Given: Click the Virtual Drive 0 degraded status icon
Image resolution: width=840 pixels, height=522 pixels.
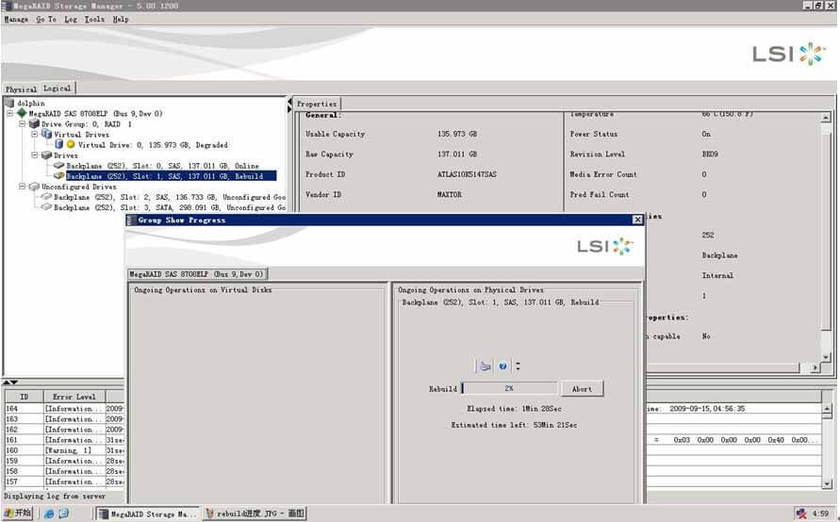Looking at the screenshot, I should coord(70,145).
